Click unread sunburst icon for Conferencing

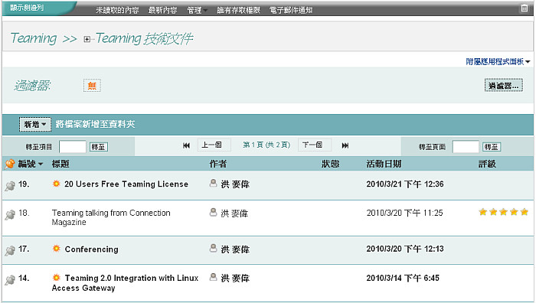coord(57,249)
